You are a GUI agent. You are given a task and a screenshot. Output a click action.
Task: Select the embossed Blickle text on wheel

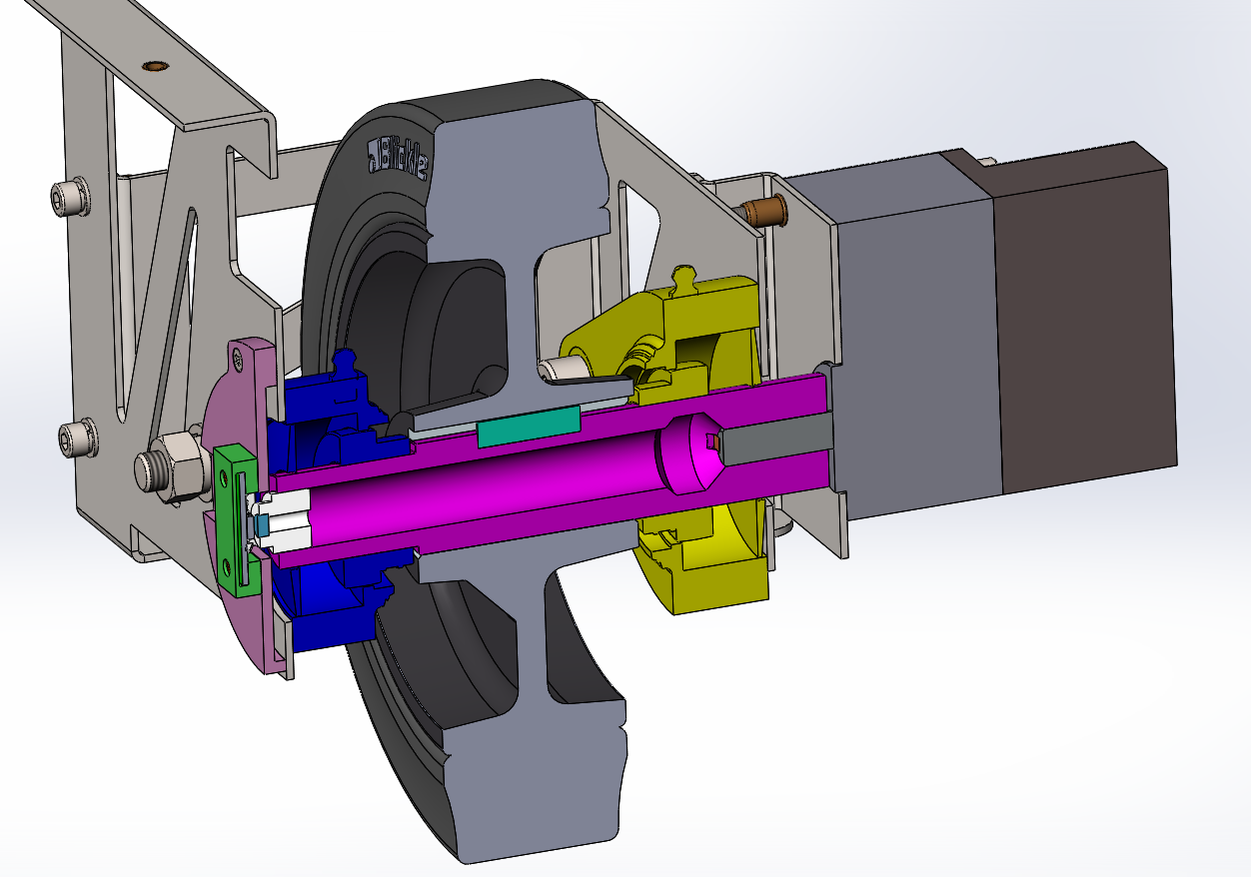[x=398, y=157]
